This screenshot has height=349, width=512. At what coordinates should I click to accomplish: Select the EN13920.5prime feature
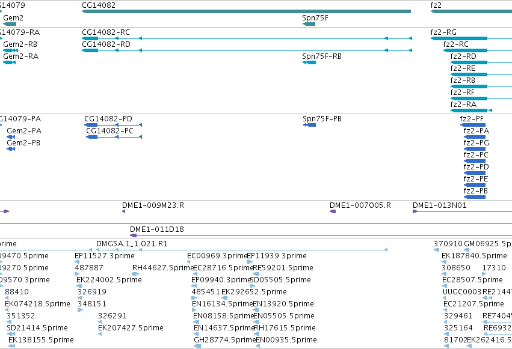click(x=256, y=310)
